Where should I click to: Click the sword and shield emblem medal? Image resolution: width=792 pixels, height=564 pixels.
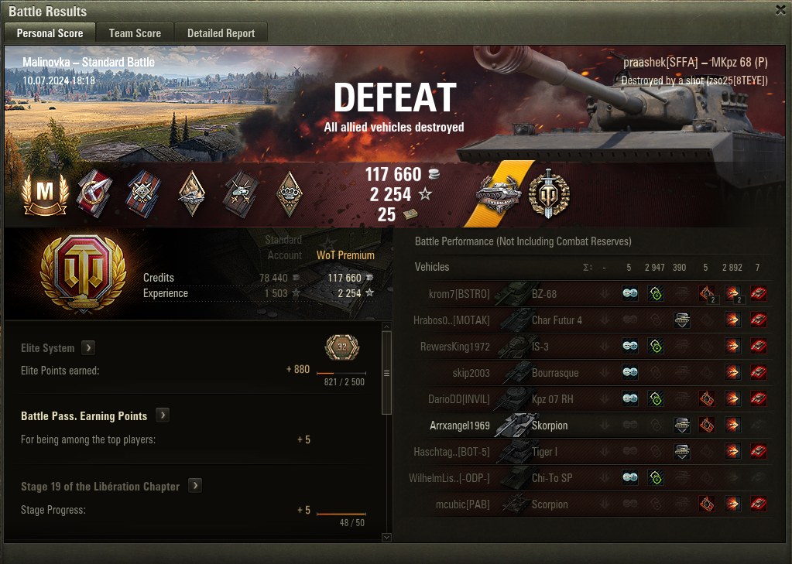[549, 193]
